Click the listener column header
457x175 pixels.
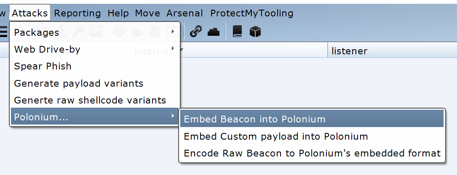[x=350, y=51]
